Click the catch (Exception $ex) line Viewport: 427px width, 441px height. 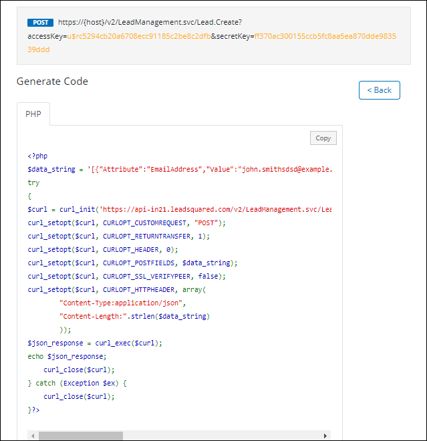coord(77,383)
